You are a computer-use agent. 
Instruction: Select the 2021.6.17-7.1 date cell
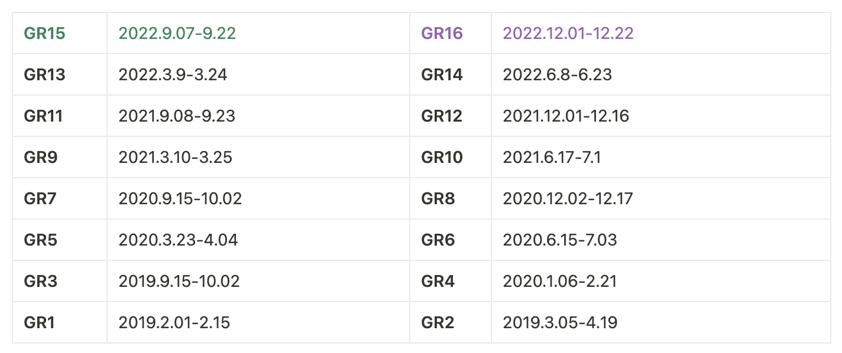click(661, 157)
